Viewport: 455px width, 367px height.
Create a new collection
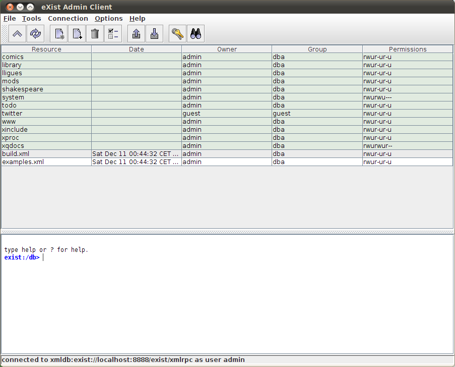click(60, 34)
